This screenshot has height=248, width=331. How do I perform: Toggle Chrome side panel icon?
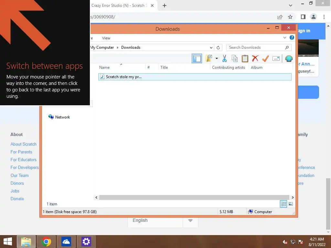pyautogui.click(x=303, y=17)
